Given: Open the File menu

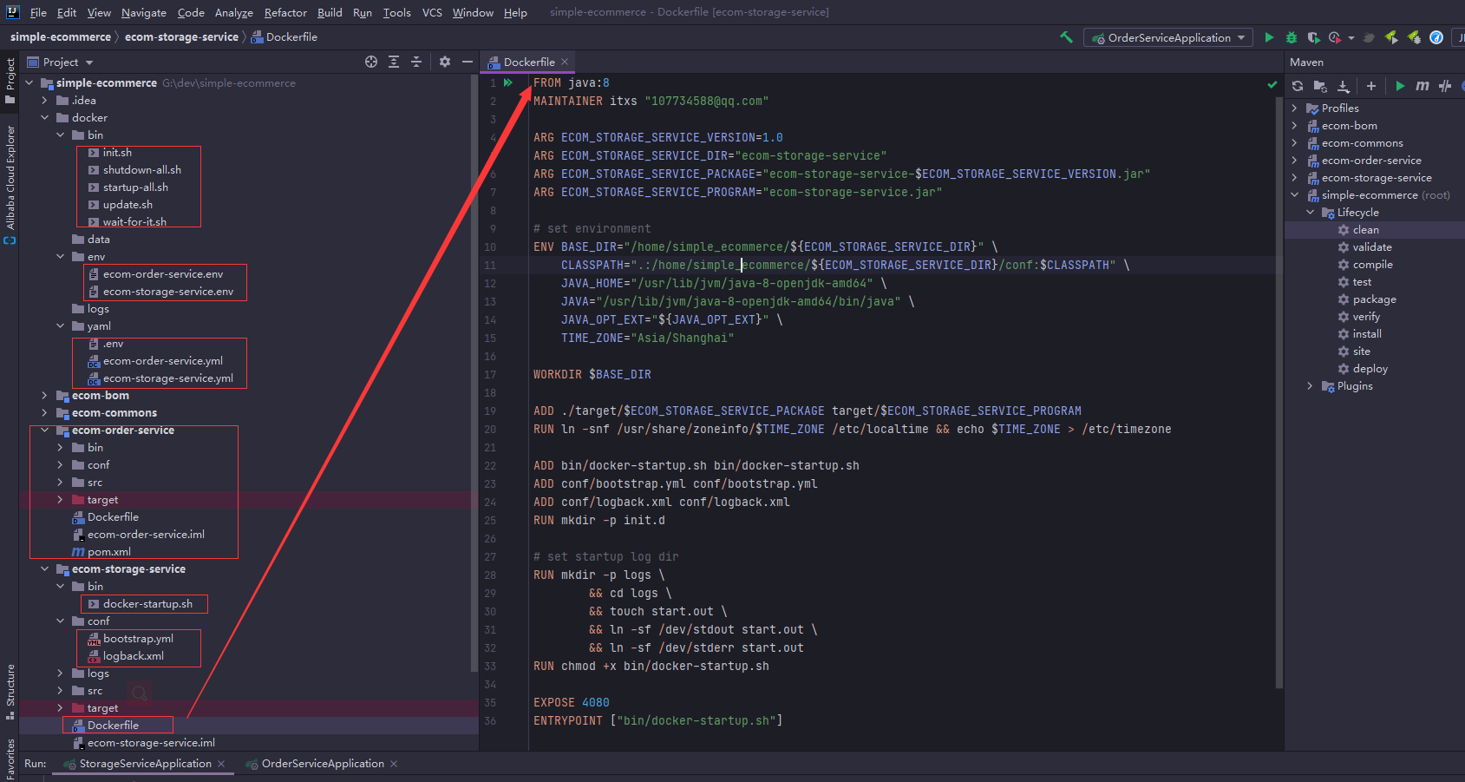Looking at the screenshot, I should click(38, 12).
